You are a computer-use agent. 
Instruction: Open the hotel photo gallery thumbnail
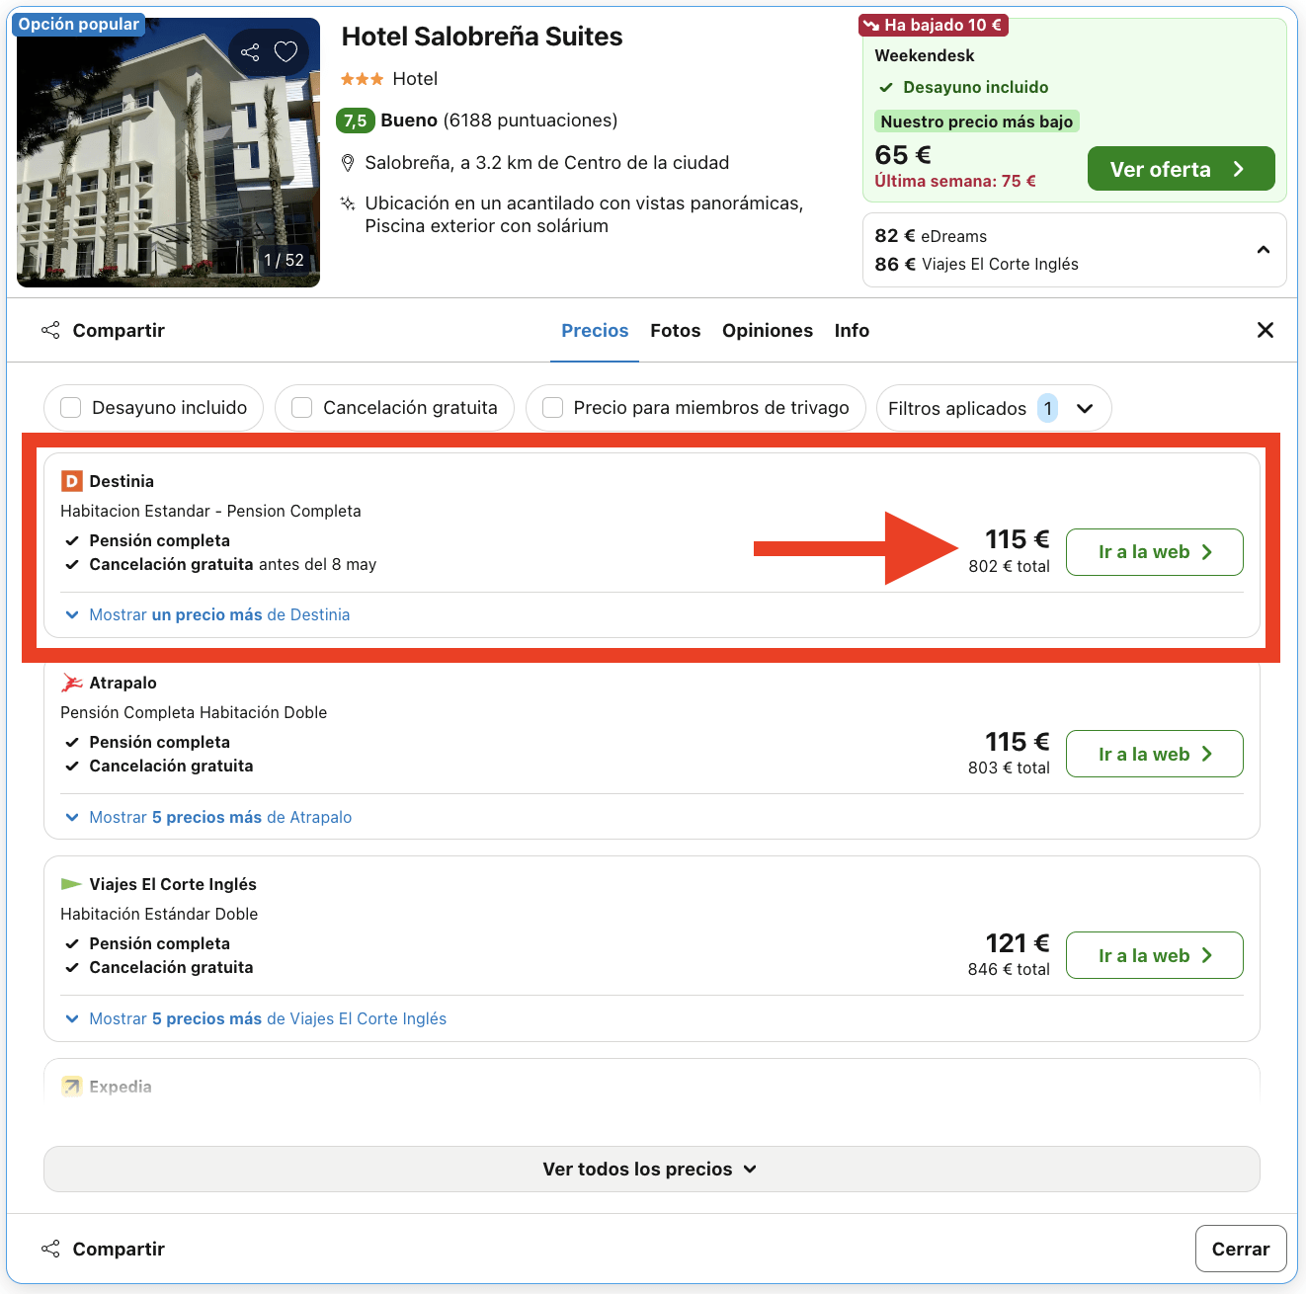[x=168, y=152]
